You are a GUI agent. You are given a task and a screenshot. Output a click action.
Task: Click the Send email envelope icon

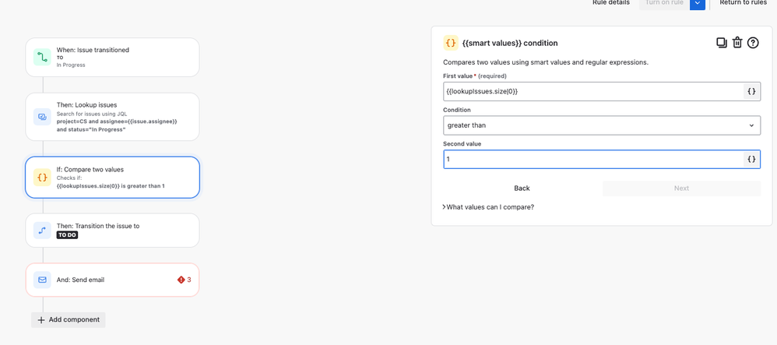(42, 280)
